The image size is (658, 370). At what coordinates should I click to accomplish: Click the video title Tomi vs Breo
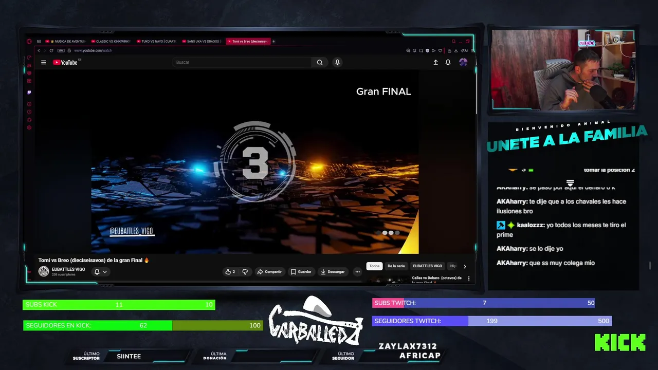tap(94, 260)
